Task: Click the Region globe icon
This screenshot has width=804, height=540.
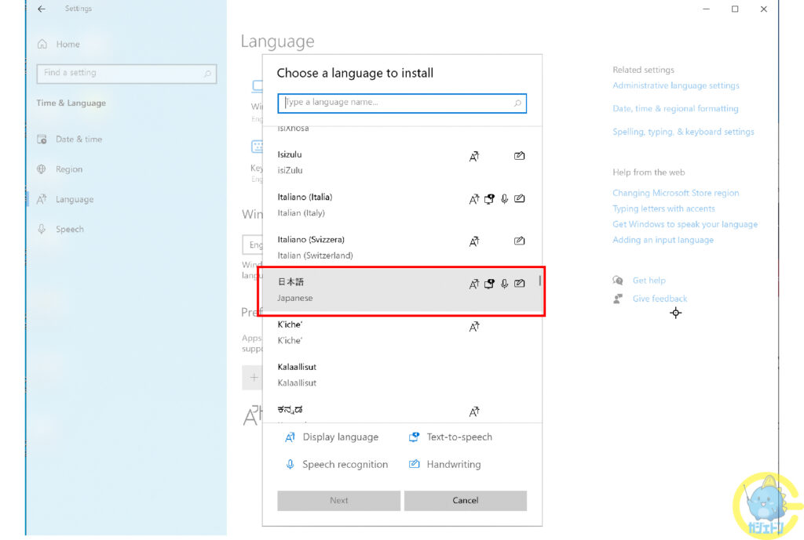Action: pyautogui.click(x=42, y=169)
